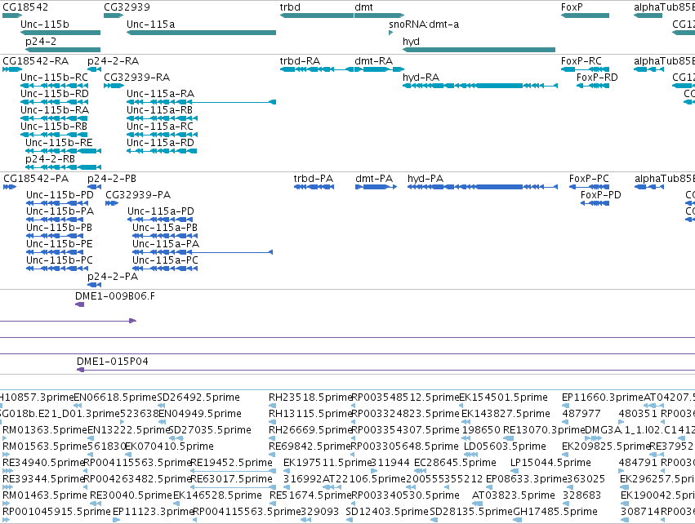Select the 'Unc-115b-PD' protein label

(x=60, y=195)
